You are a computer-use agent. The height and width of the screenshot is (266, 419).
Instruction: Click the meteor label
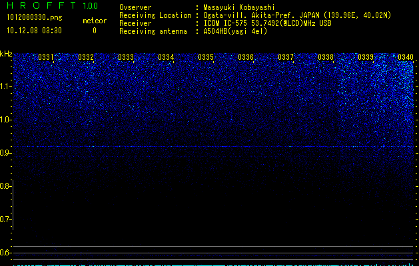pyautogui.click(x=95, y=21)
